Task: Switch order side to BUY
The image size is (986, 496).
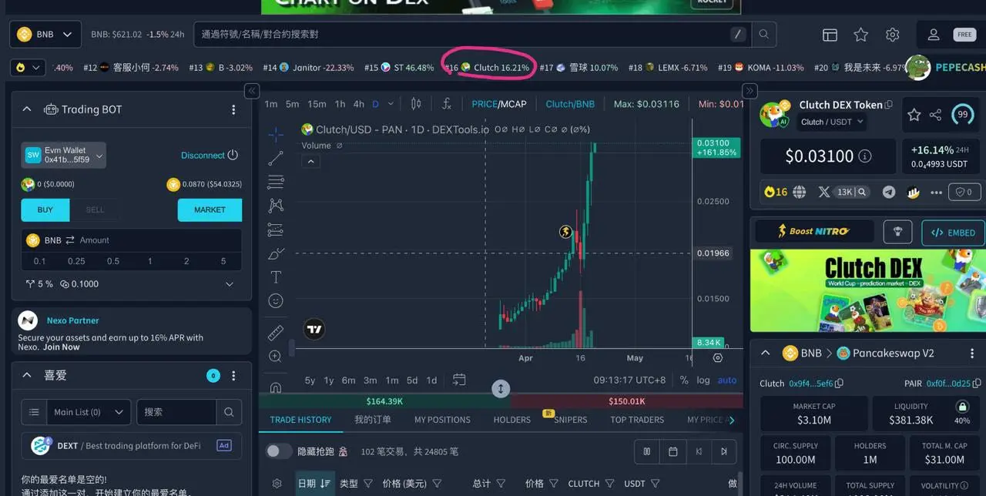Action: point(45,209)
